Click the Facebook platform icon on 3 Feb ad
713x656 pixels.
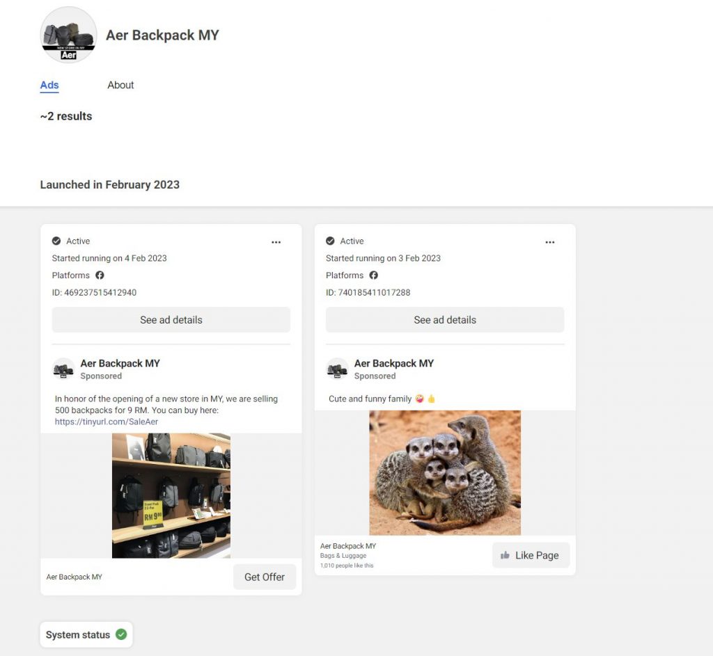coord(373,275)
